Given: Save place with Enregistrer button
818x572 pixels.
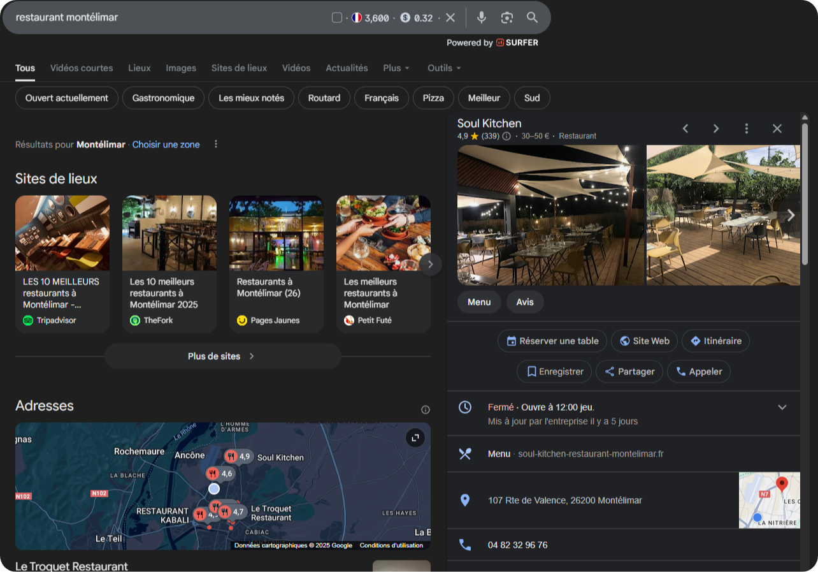Looking at the screenshot, I should click(554, 372).
